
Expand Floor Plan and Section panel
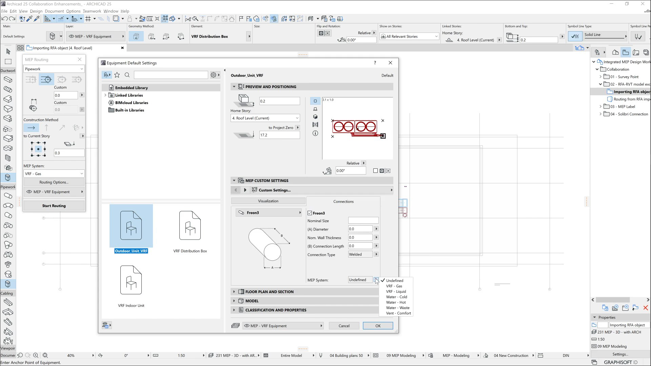click(234, 292)
